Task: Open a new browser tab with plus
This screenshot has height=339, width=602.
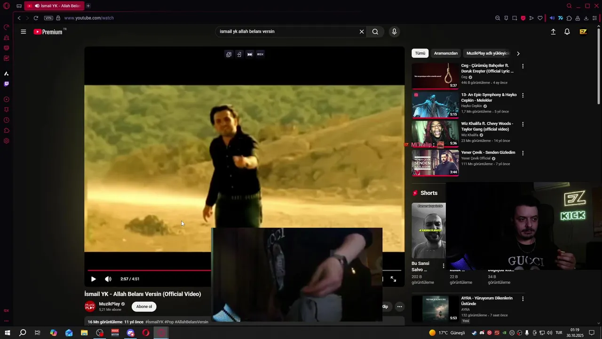Action: 88,6
